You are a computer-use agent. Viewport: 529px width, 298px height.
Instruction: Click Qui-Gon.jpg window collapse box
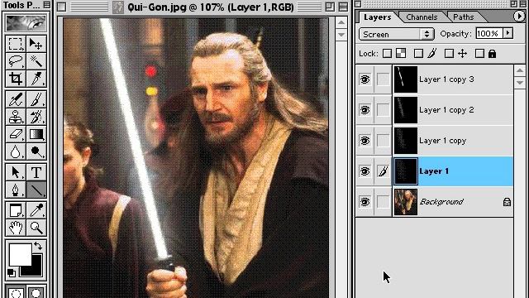[343, 7]
